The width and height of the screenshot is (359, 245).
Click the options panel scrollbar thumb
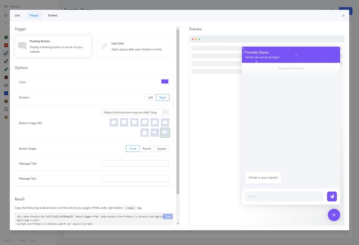click(178, 112)
